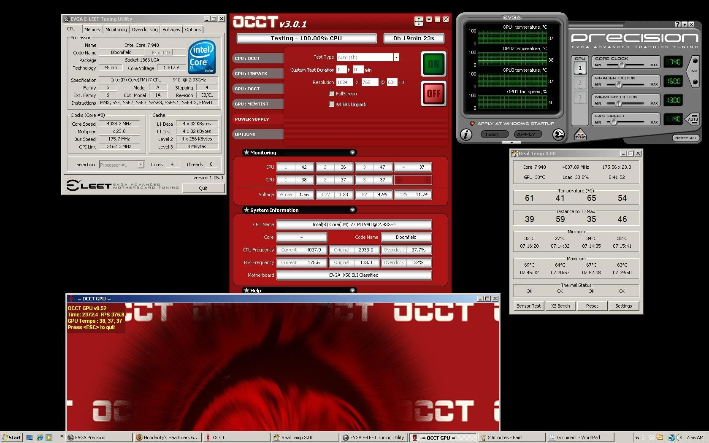This screenshot has height=443, width=709.
Task: Expand the Help section arrow
Action: point(352,290)
